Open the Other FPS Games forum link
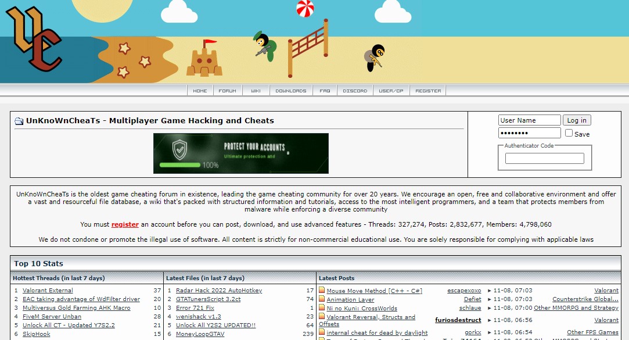The image size is (629, 340). click(592, 333)
